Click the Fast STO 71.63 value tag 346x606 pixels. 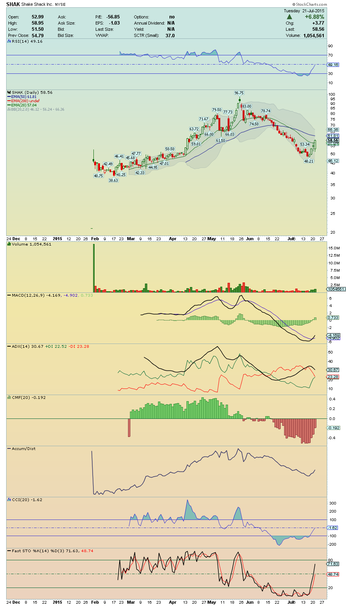pyautogui.click(x=333, y=564)
